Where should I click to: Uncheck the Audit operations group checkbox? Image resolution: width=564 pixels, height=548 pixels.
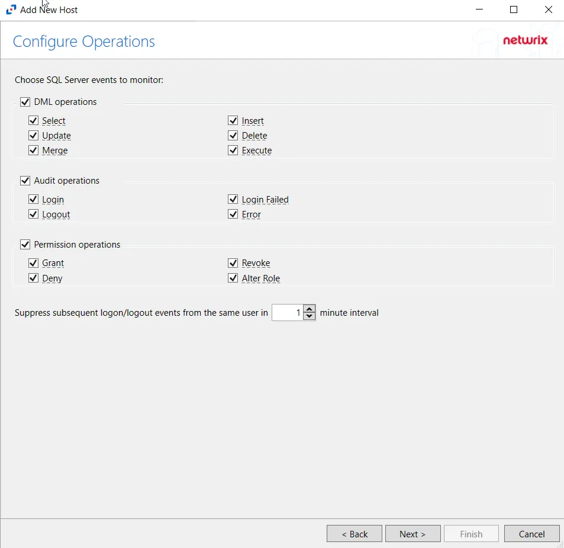coord(25,180)
